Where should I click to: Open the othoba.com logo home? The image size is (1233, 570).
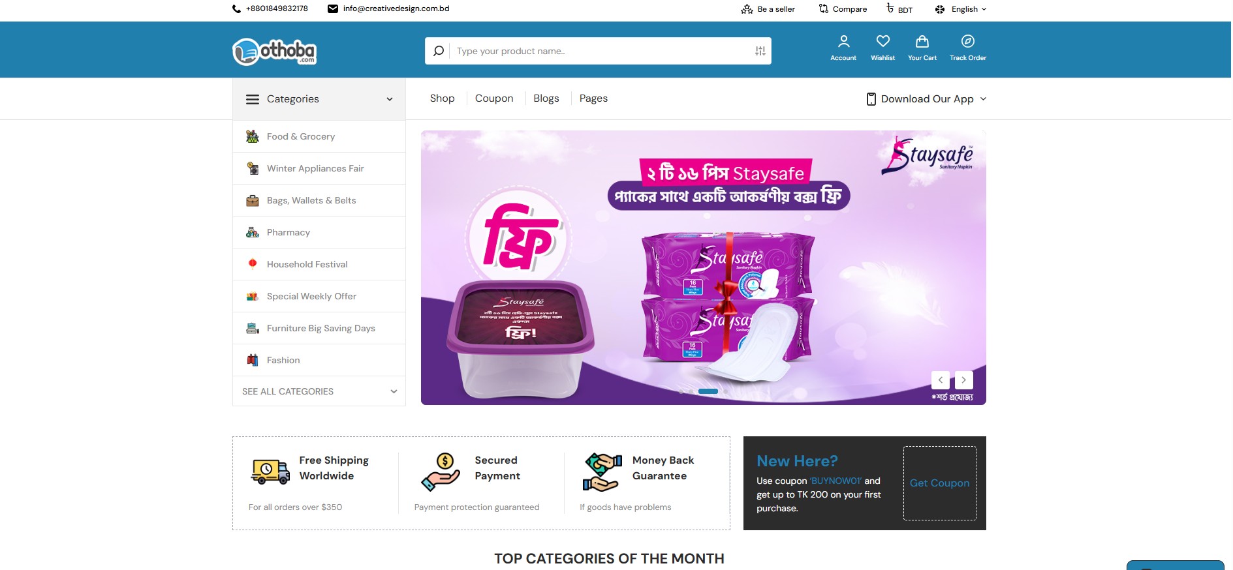[274, 52]
